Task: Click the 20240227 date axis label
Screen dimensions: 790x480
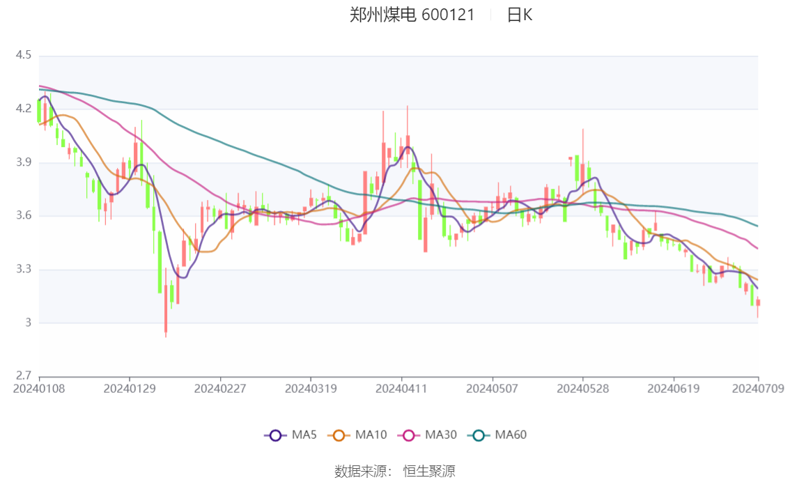Action: click(x=220, y=389)
